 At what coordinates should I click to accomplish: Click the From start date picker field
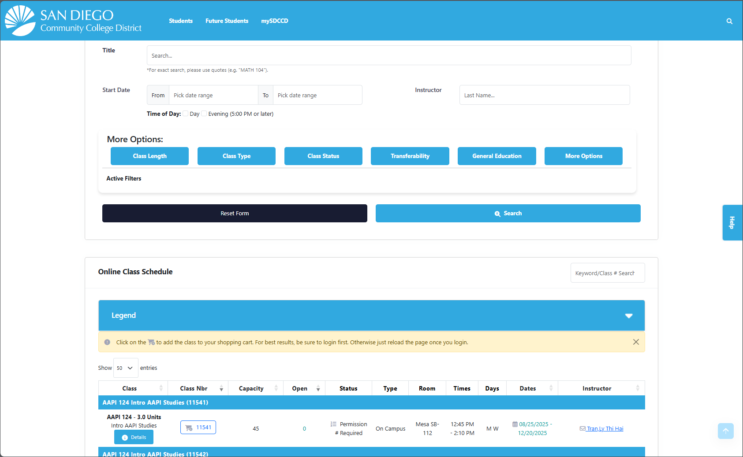(x=213, y=95)
